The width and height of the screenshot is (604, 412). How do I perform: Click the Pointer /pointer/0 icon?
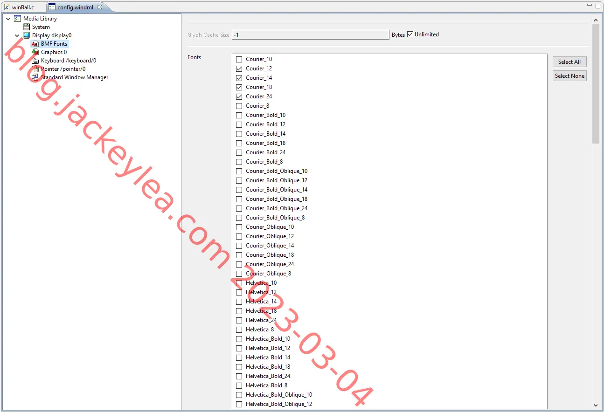[x=35, y=69]
